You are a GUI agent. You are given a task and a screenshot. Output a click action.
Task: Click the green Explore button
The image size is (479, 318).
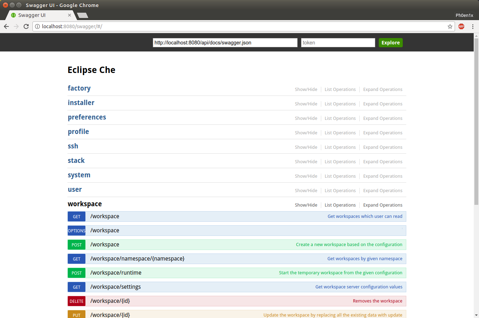point(391,43)
